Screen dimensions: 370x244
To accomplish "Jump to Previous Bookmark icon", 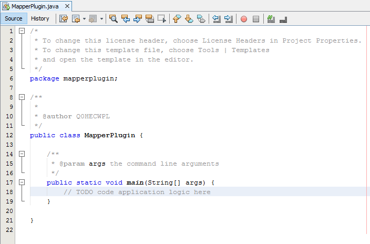I will click(177, 18).
